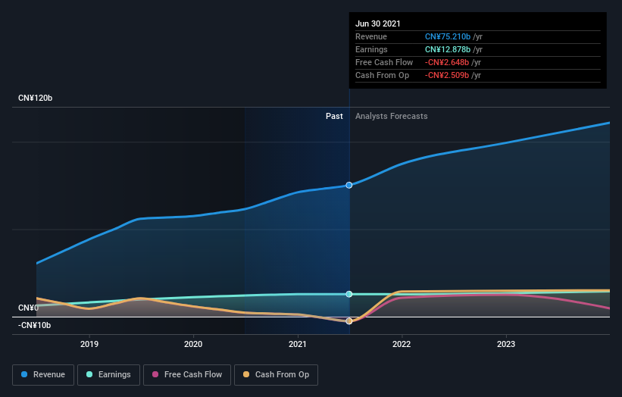Select the Cash From Op data point marker

tap(349, 320)
